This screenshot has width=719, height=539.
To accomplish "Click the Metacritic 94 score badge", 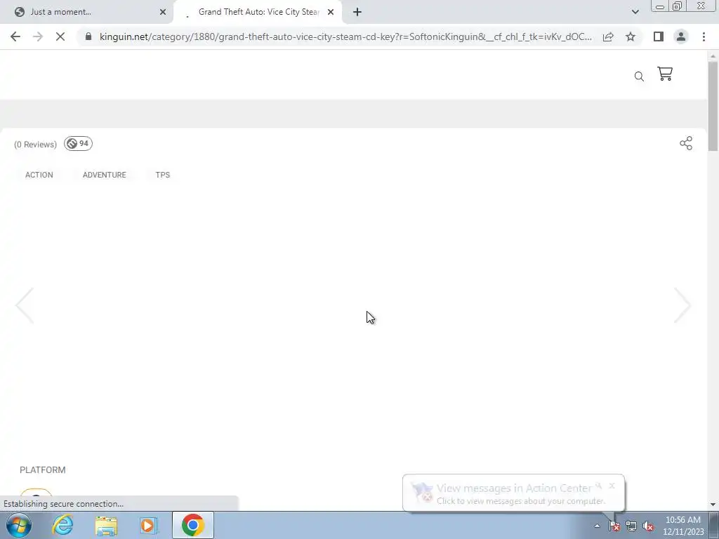I will 79,143.
